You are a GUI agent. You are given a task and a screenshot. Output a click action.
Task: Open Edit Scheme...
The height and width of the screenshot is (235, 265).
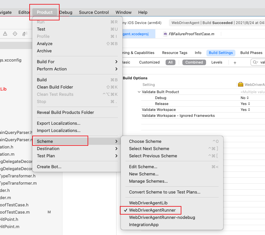click(172, 167)
